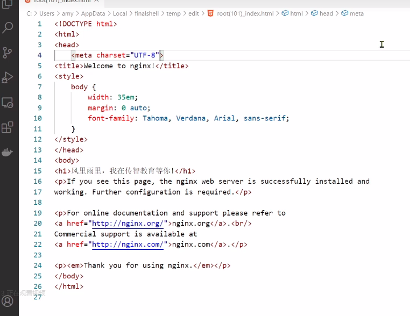Open the Run and Debug view

click(8, 77)
